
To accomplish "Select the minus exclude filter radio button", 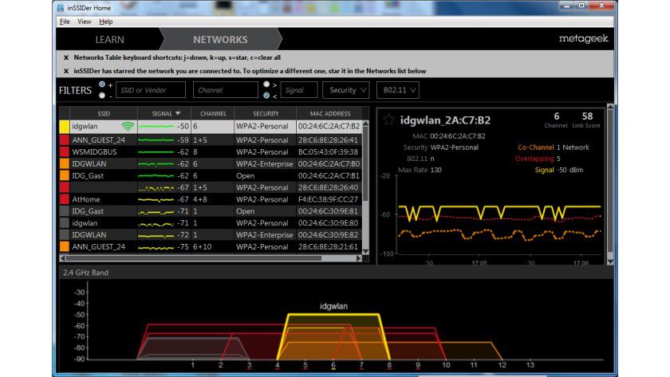I will [x=102, y=96].
